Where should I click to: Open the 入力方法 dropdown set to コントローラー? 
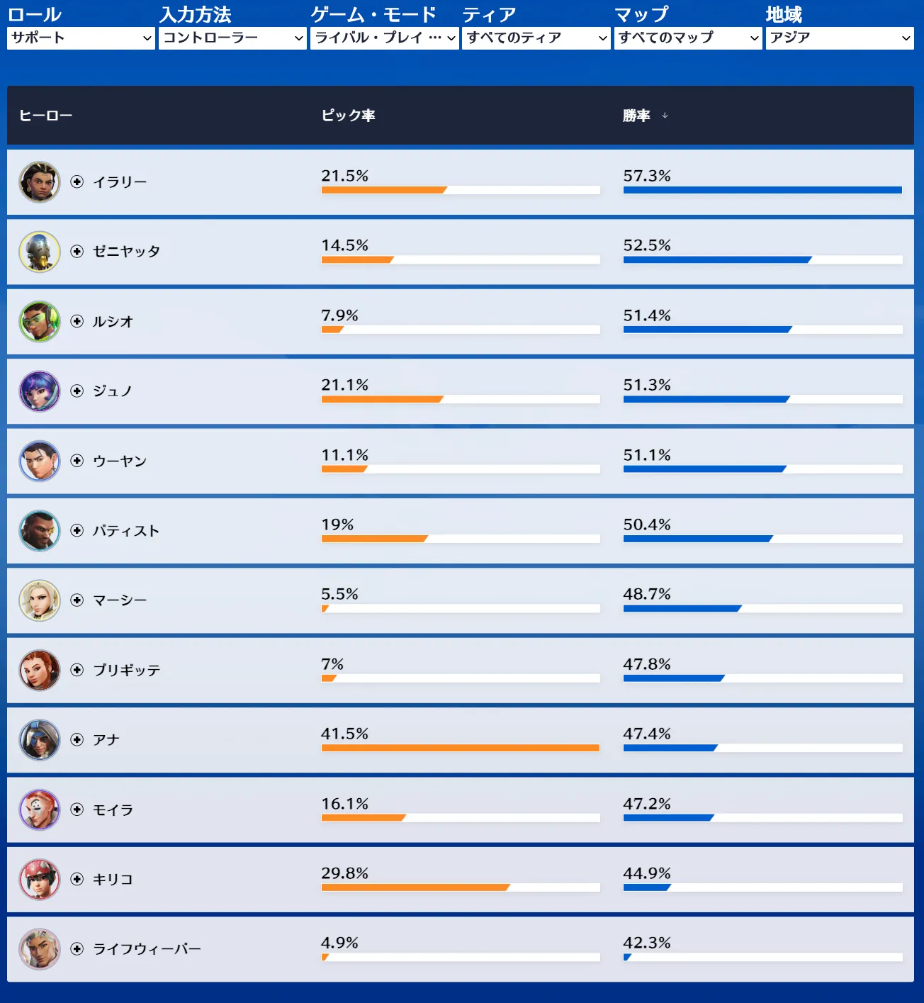tap(232, 38)
